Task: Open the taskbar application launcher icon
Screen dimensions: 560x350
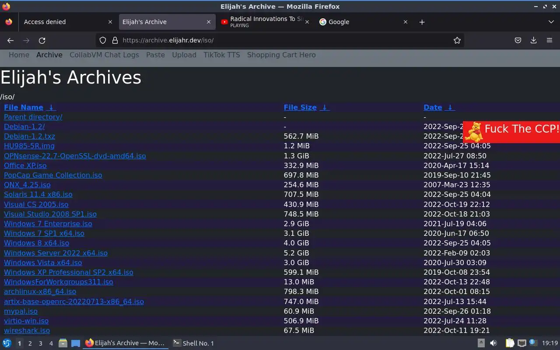Action: pos(7,343)
